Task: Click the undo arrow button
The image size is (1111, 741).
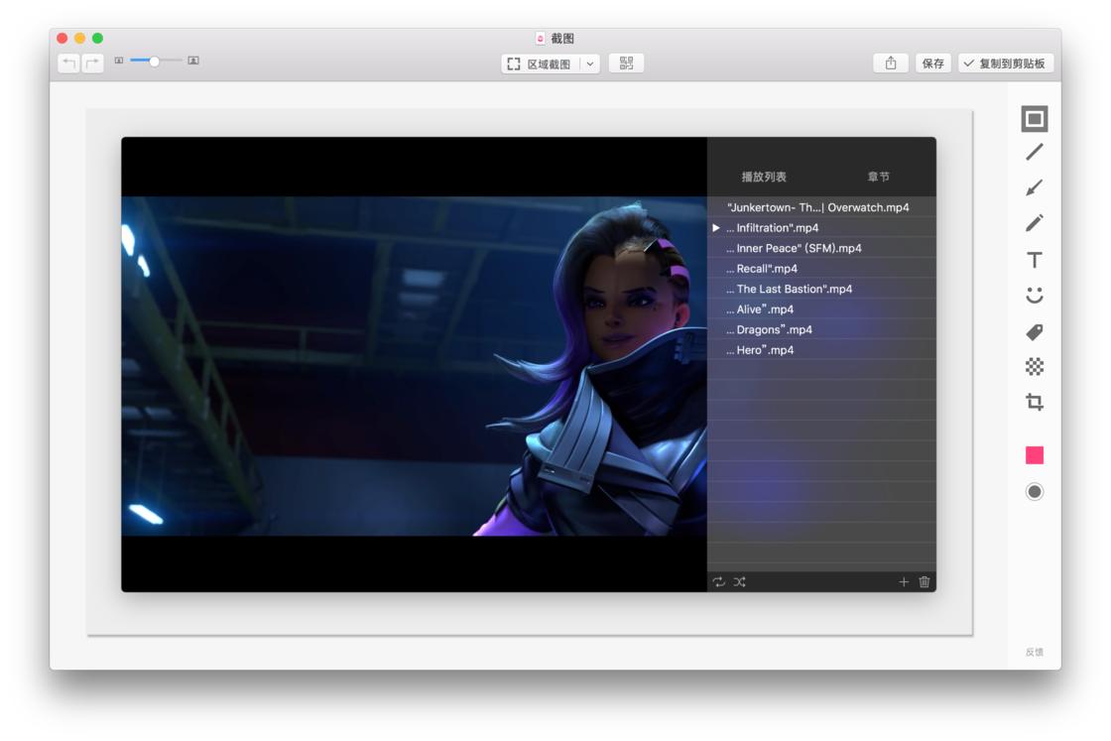Action: [x=68, y=63]
